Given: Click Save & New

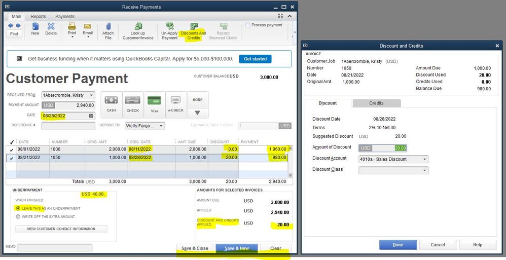Looking at the screenshot, I should pos(237,248).
